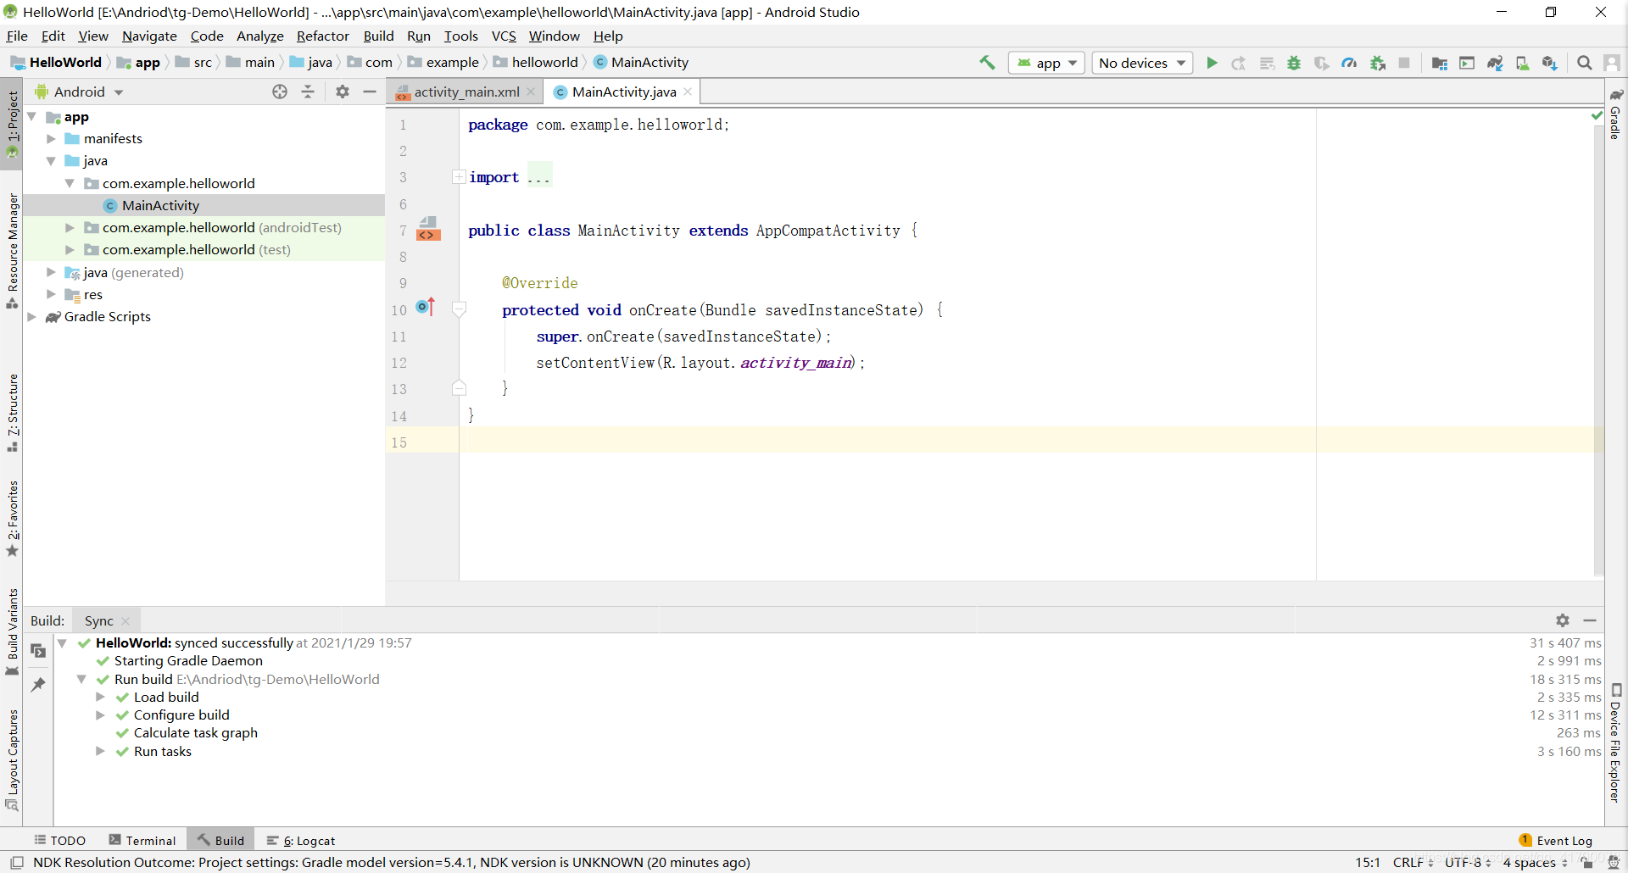Click the Stop square icon

pos(1404,63)
